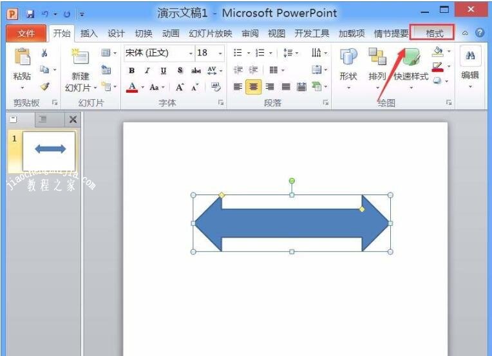The height and width of the screenshot is (356, 492).
Task: Toggle bold formatting
Action: coord(132,71)
